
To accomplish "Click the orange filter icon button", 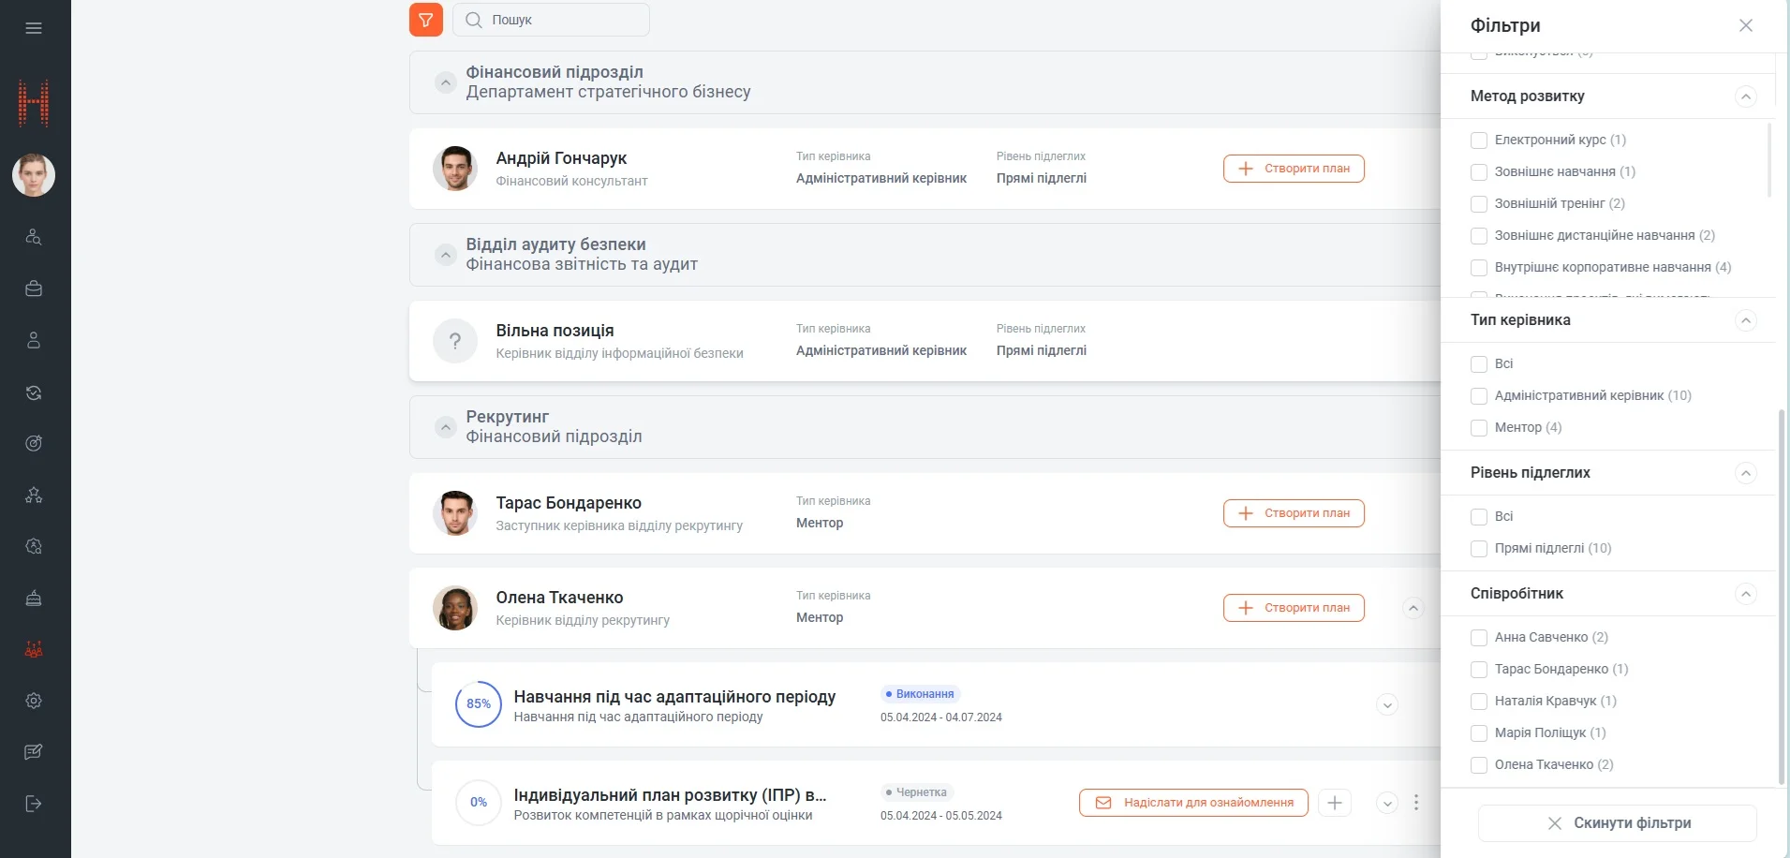I will click(425, 20).
